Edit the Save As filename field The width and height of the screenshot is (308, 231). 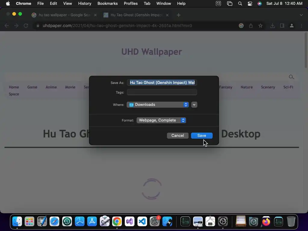pos(162,82)
